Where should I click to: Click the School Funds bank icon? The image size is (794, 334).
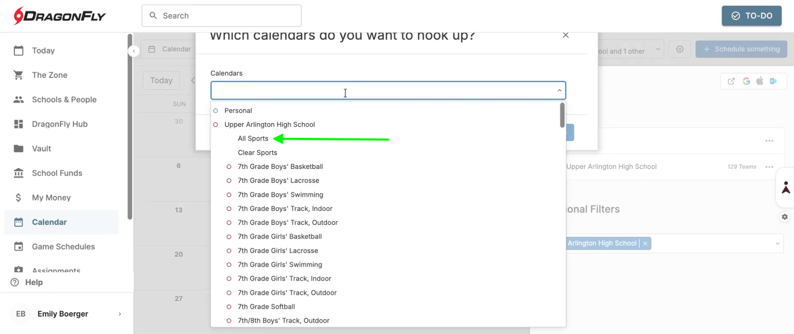point(18,173)
